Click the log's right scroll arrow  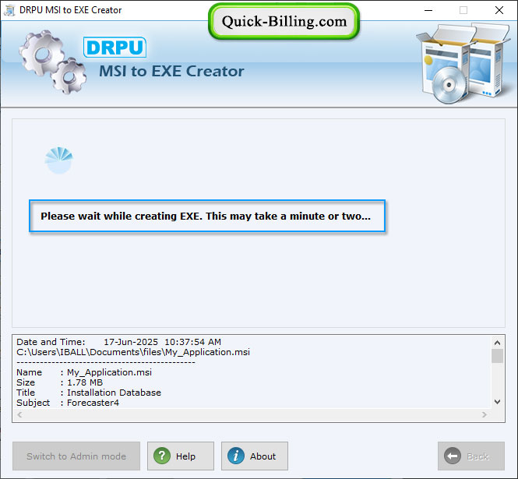485,414
